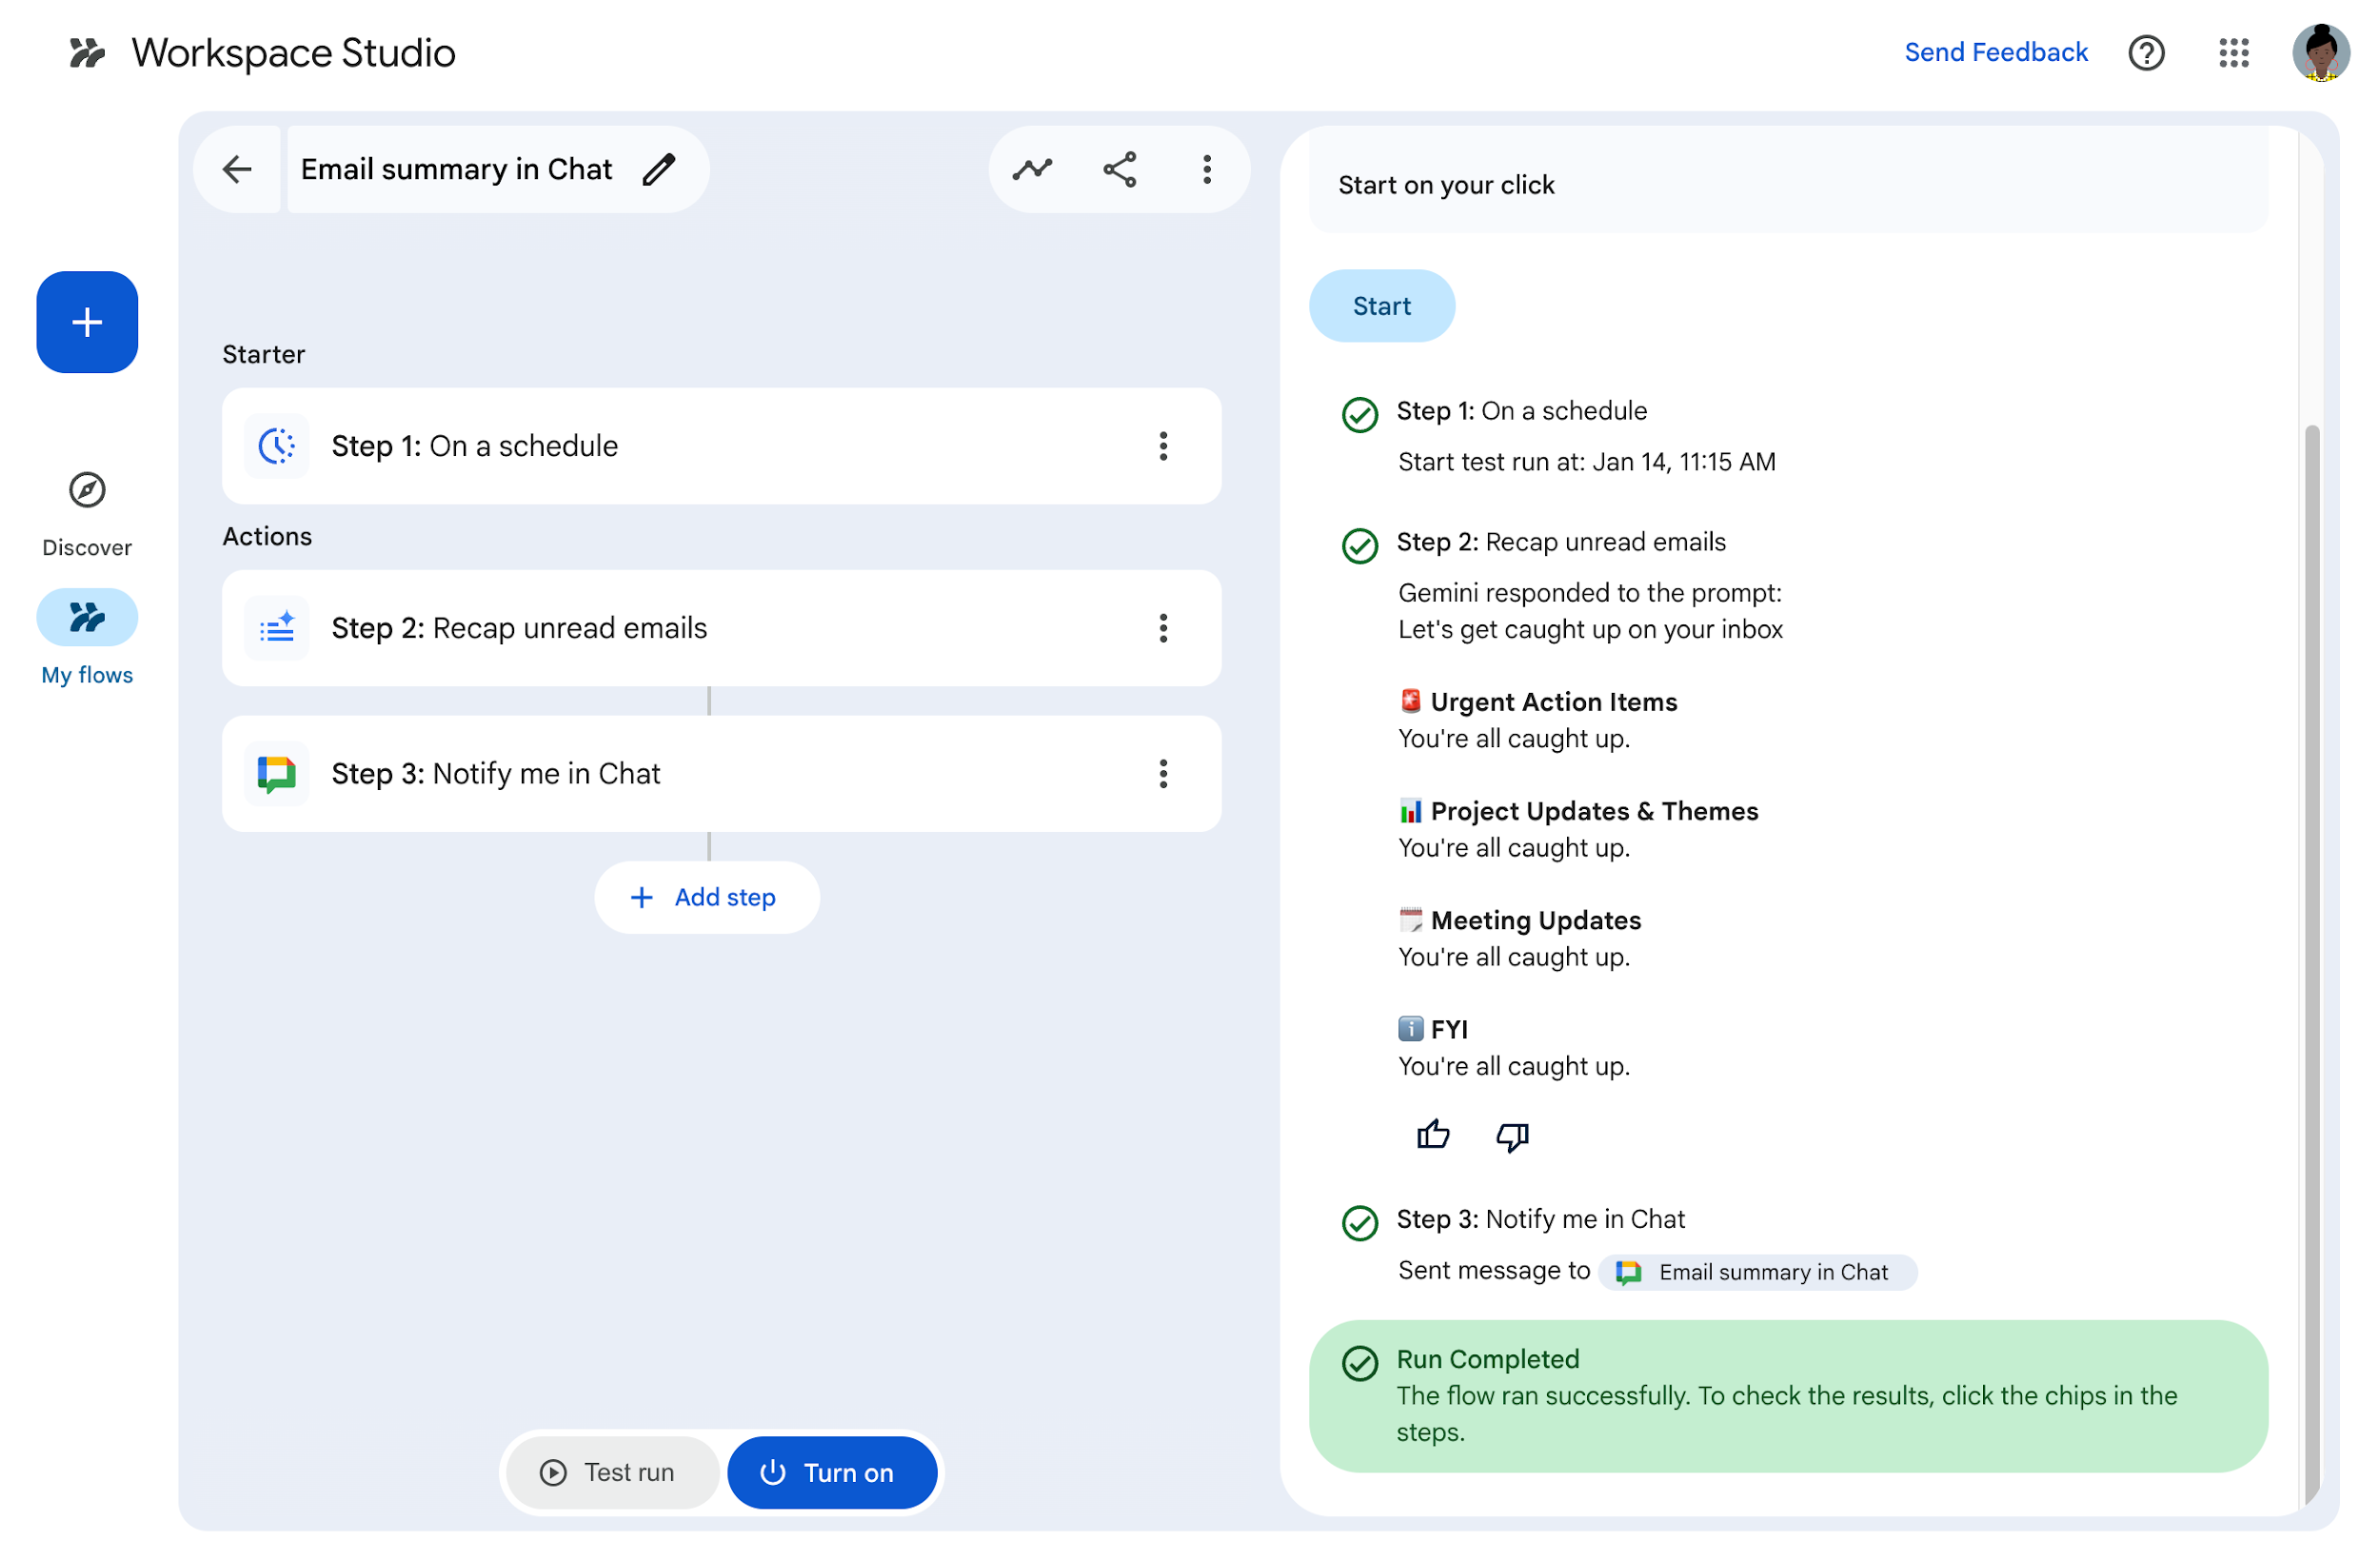Select Step 2: Recap unread emails card

(721, 628)
